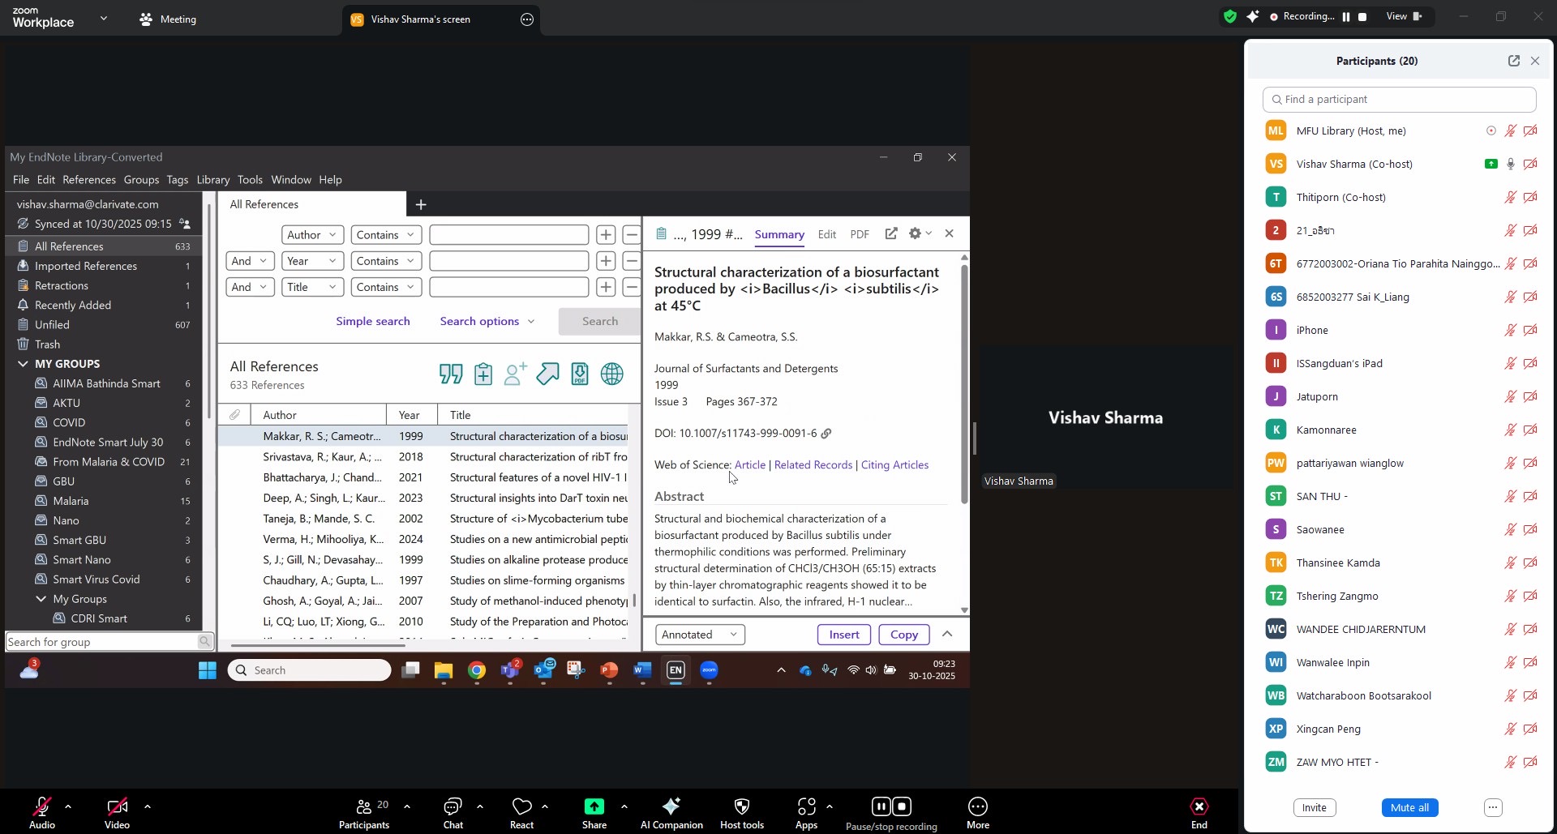
Task: Click Mute all in participants panel
Action: [x=1409, y=807]
